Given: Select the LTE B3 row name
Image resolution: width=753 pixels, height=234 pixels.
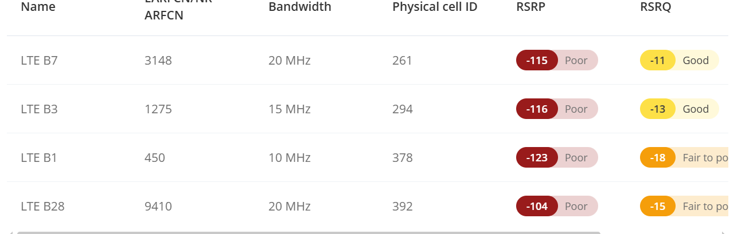Looking at the screenshot, I should 39,109.
